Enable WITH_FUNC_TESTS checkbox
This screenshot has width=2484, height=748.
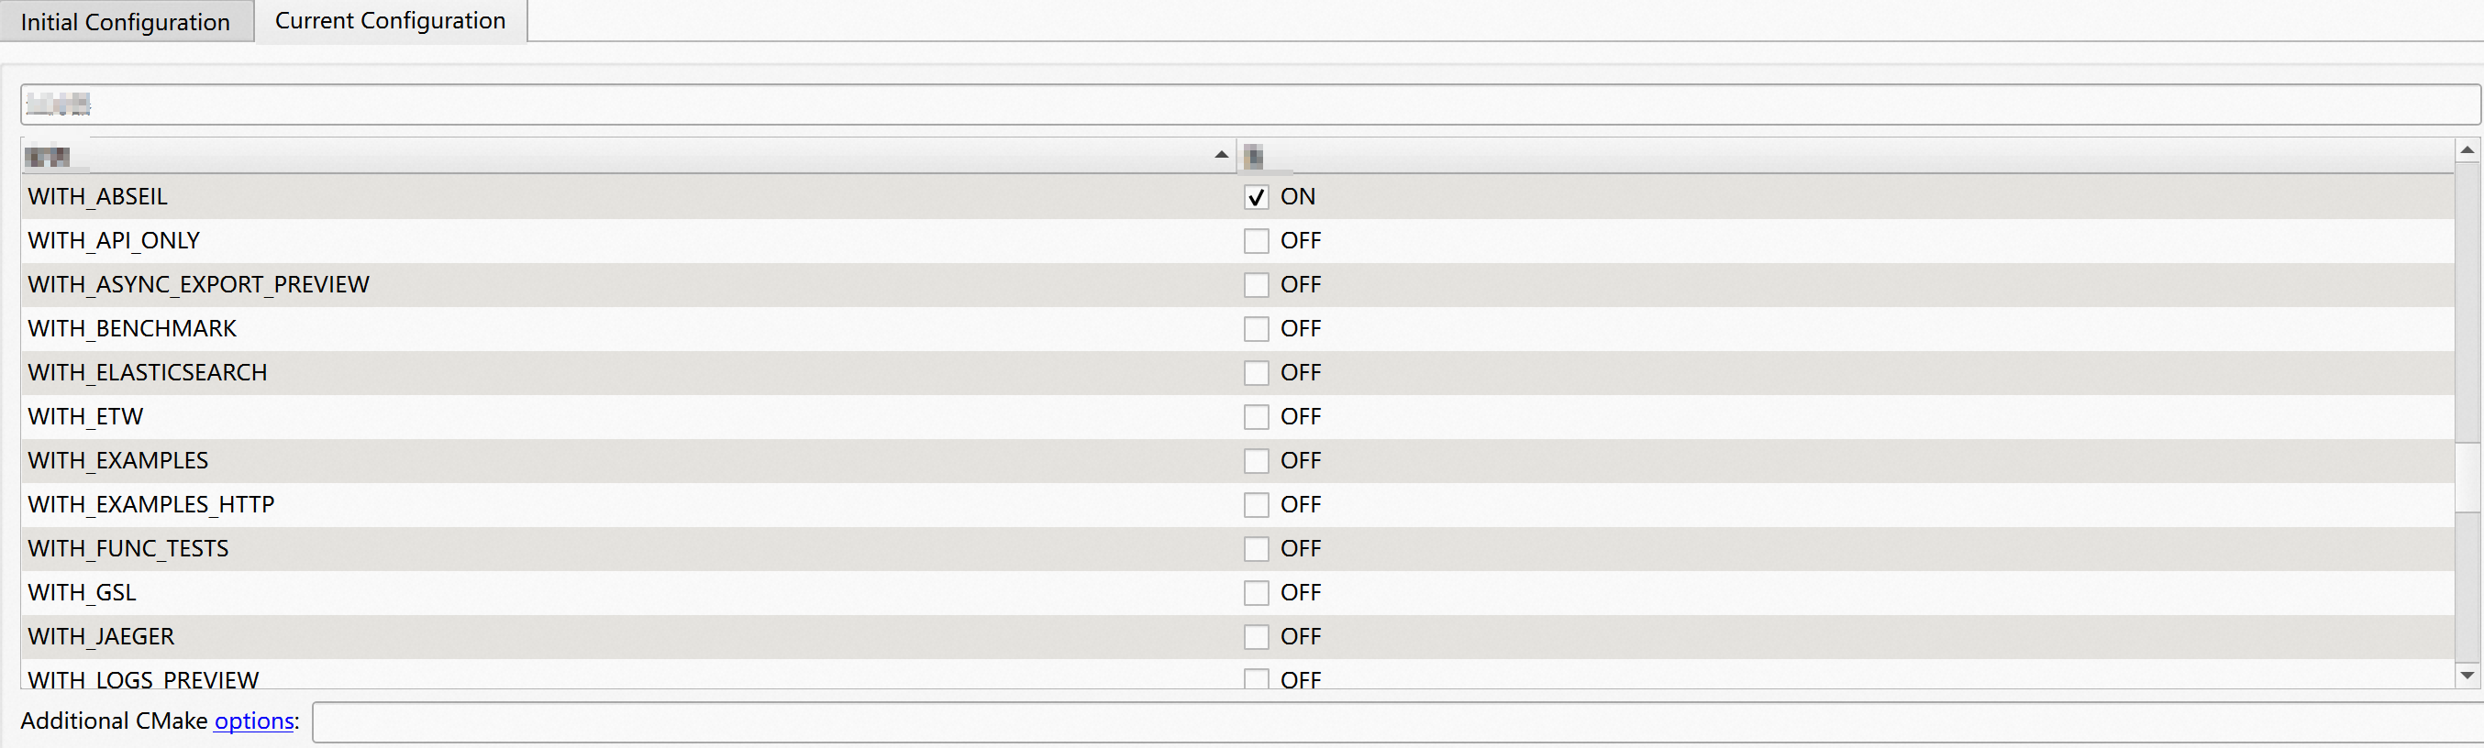(x=1256, y=549)
